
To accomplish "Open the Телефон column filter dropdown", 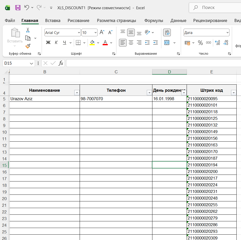I will (149, 93).
